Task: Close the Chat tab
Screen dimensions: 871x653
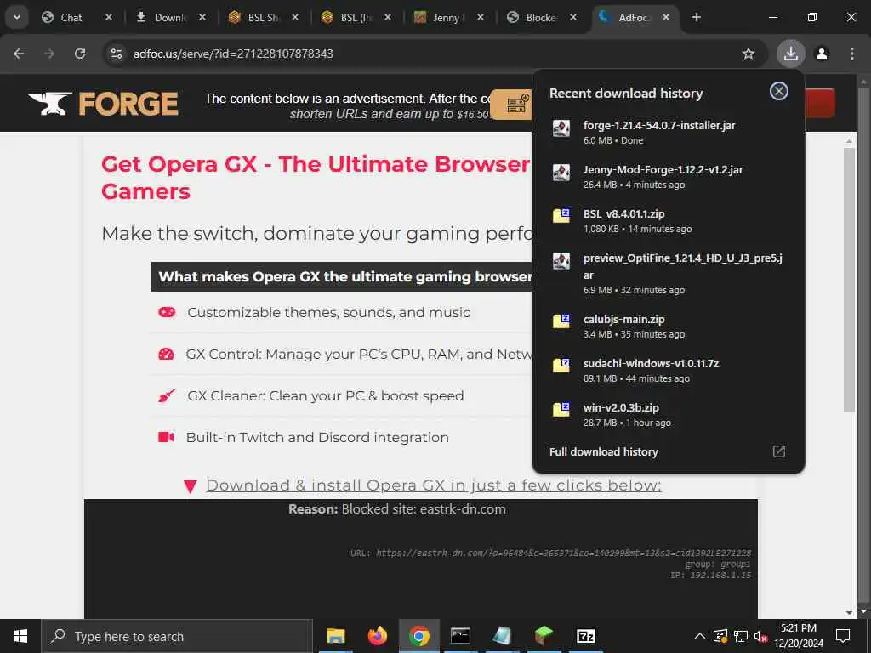Action: (x=109, y=17)
